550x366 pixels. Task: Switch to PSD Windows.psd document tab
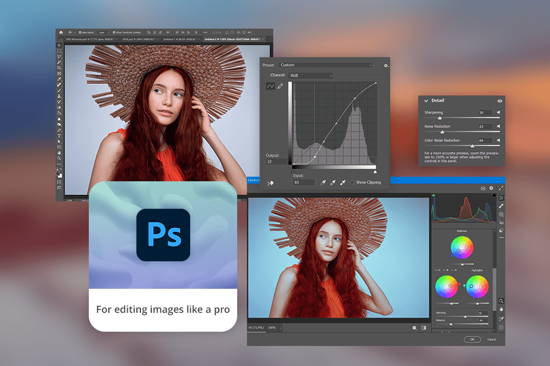click(92, 39)
